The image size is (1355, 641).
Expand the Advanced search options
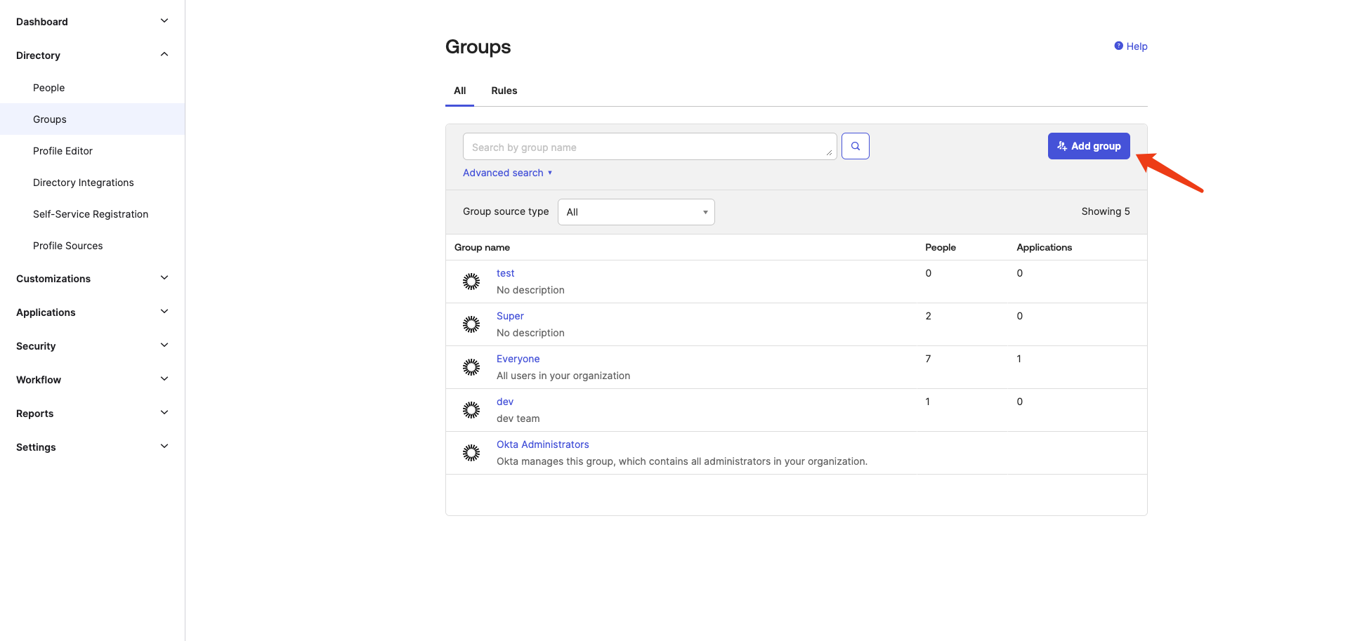pyautogui.click(x=507, y=173)
